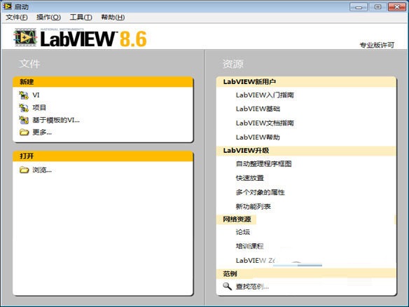Click the 更多 folder icon
This screenshot has height=307, width=409.
click(24, 132)
